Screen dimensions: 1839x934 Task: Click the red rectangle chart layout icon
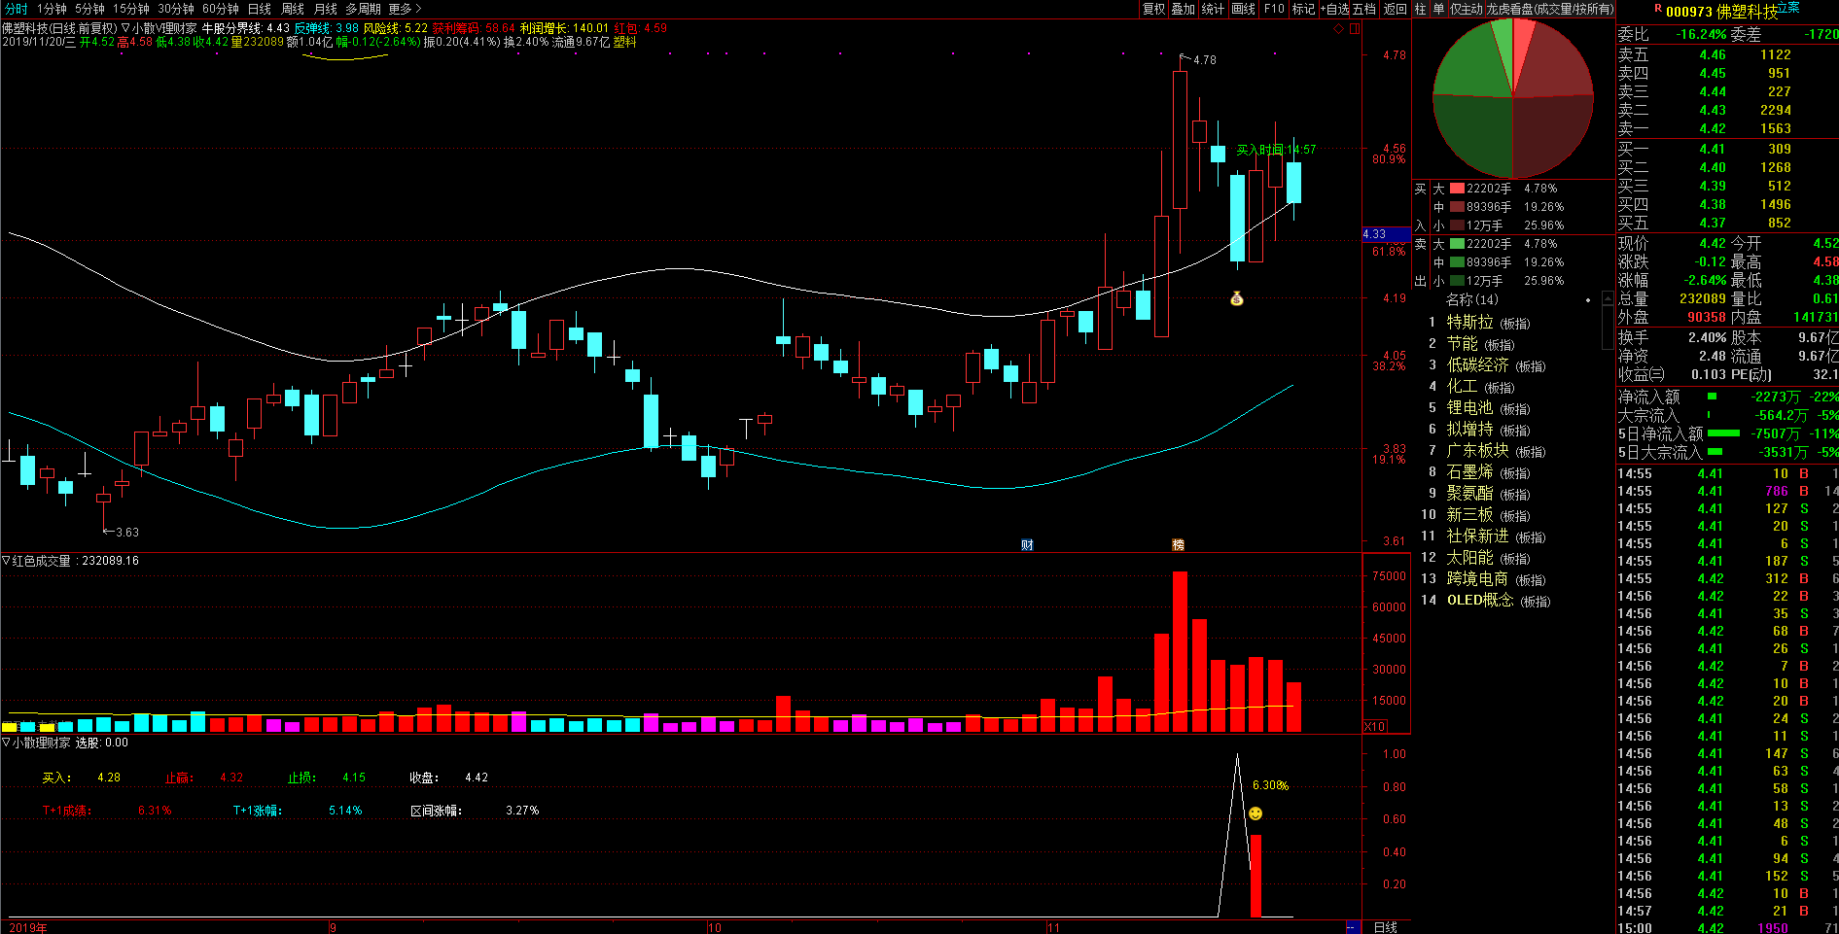point(1355,28)
